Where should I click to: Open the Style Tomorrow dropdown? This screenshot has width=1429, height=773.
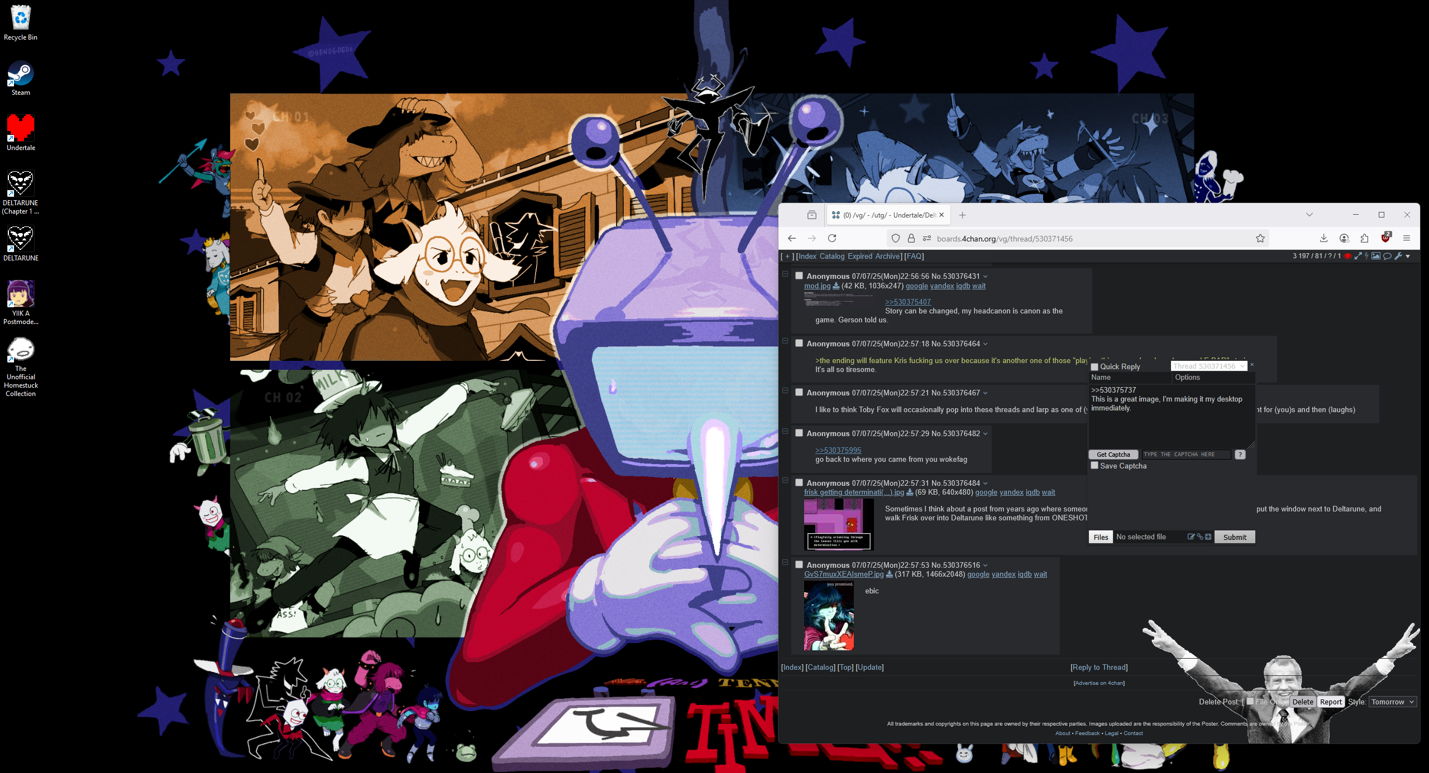(1393, 702)
